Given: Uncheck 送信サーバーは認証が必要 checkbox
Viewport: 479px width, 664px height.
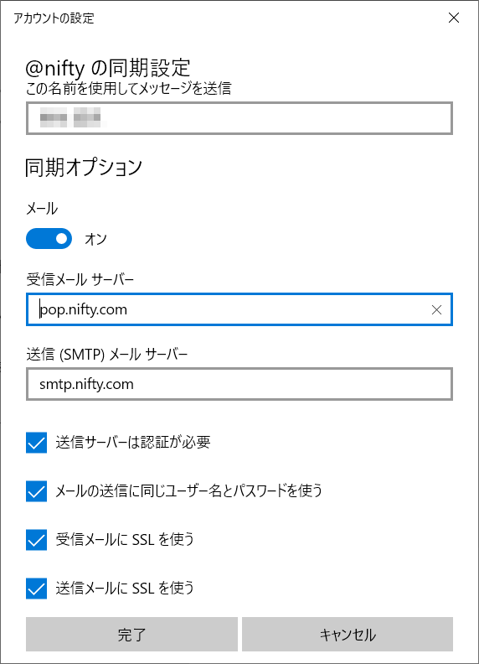Looking at the screenshot, I should tap(36, 443).
